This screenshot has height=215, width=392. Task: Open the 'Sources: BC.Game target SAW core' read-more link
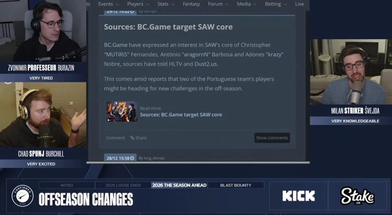(181, 115)
